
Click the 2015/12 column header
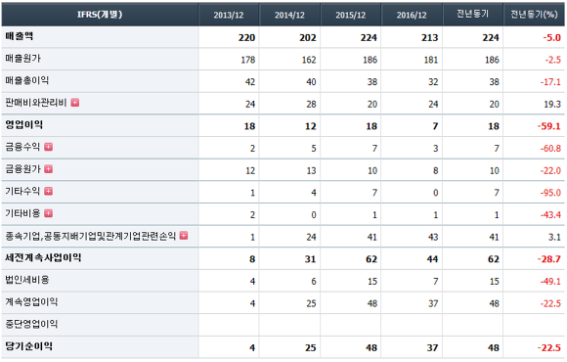click(351, 15)
